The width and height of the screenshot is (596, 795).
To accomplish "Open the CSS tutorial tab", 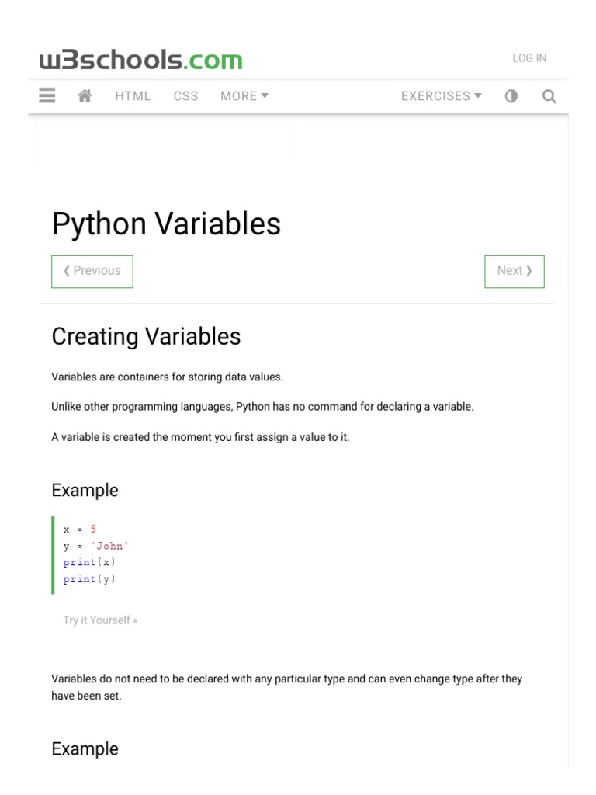I will click(x=185, y=96).
